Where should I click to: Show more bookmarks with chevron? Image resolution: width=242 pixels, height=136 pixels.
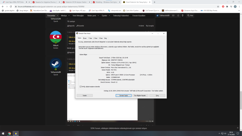click(239, 11)
